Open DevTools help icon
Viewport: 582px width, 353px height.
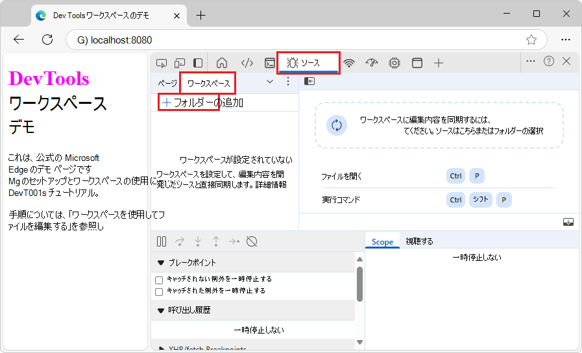point(549,61)
